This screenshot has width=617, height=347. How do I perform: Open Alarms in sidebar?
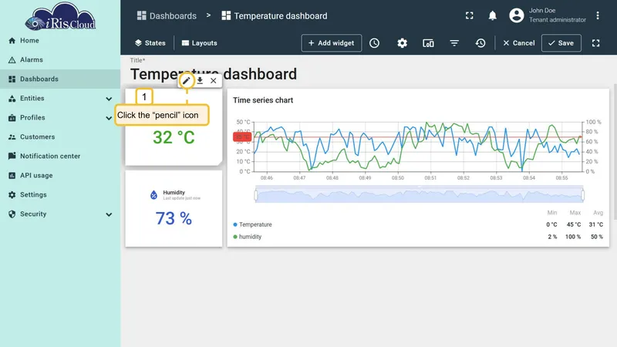pos(60,60)
